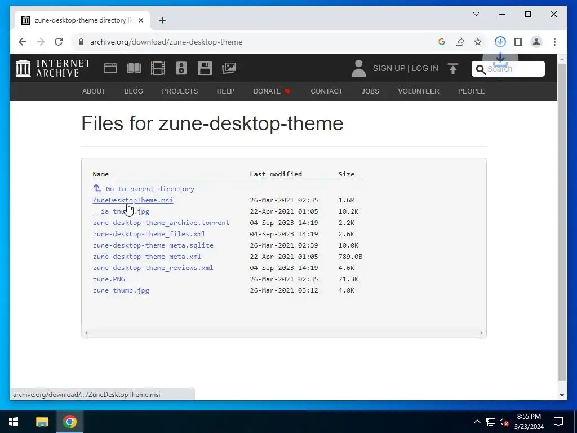Open the Software floppy disk icon
This screenshot has height=433, width=577.
click(x=205, y=68)
